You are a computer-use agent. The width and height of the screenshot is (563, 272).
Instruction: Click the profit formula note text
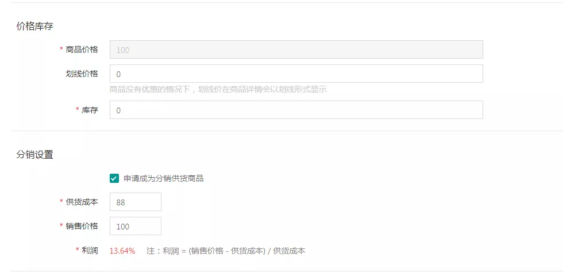click(226, 251)
